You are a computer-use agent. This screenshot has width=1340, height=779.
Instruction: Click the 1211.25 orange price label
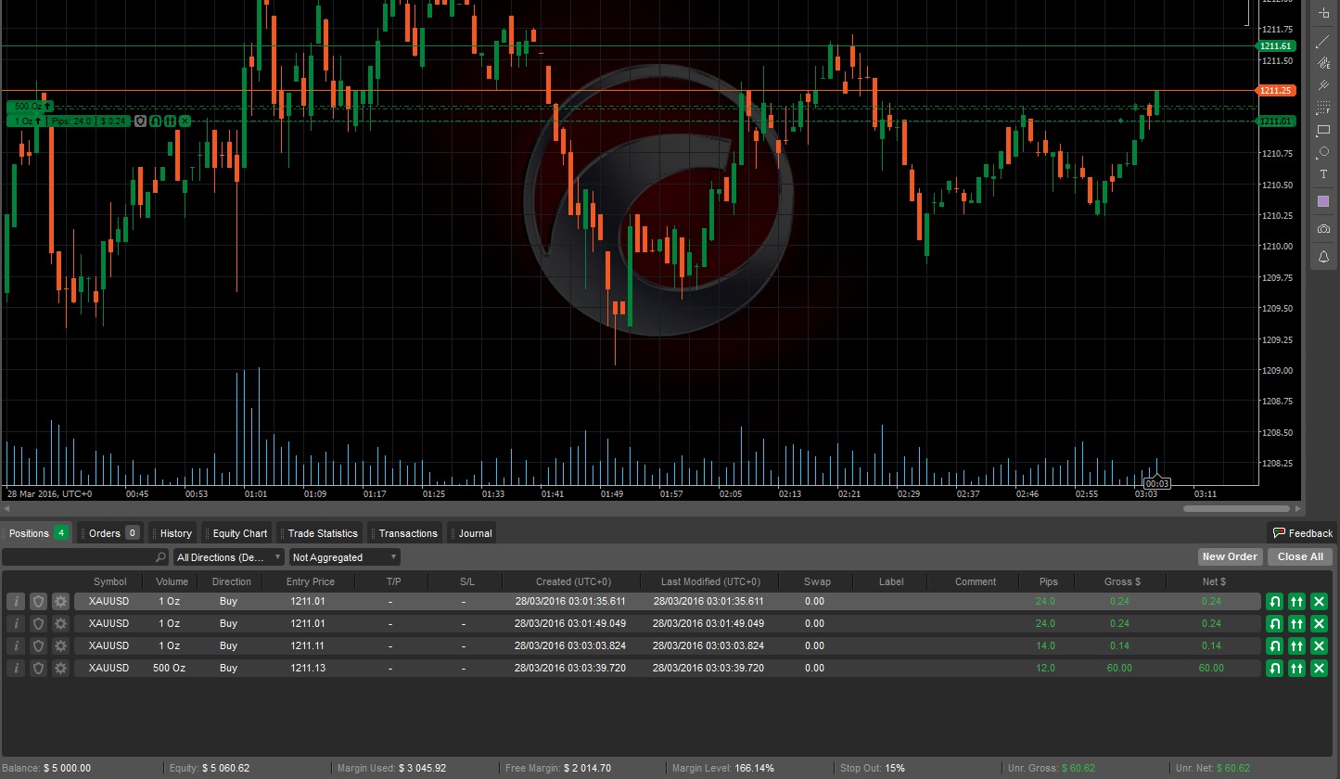(1275, 90)
